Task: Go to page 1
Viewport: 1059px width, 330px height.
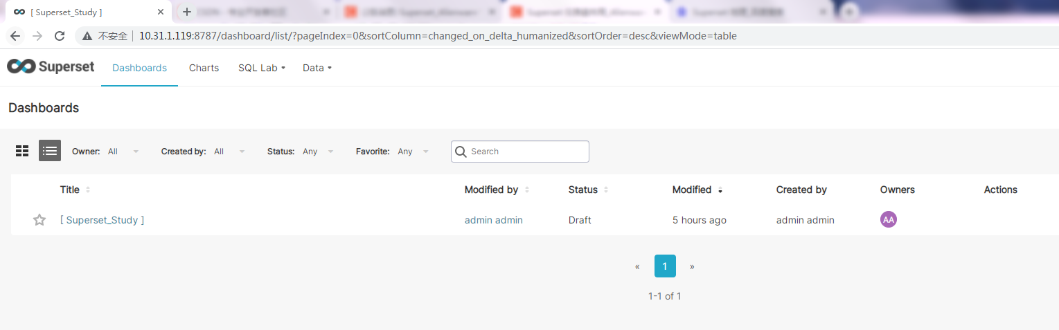Action: point(665,266)
